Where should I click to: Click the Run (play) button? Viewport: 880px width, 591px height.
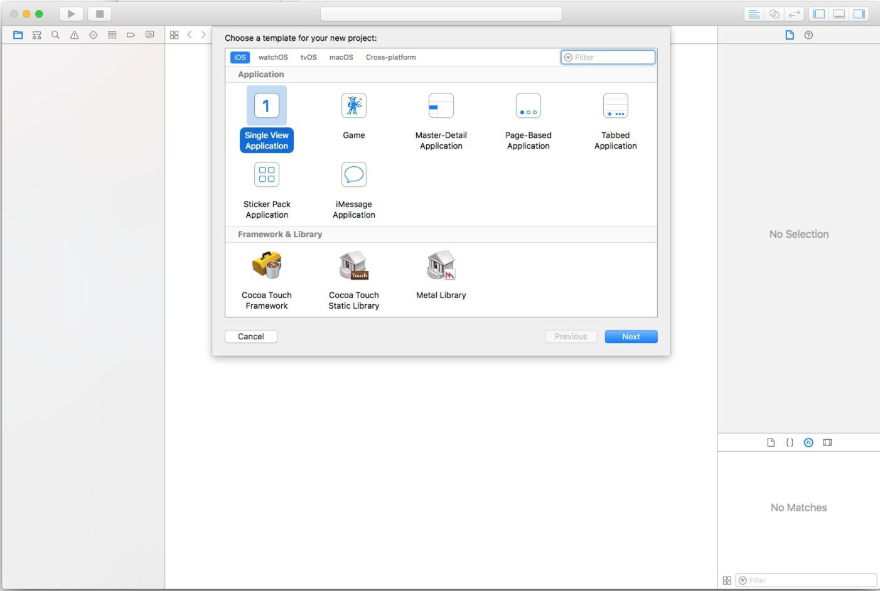(x=71, y=14)
